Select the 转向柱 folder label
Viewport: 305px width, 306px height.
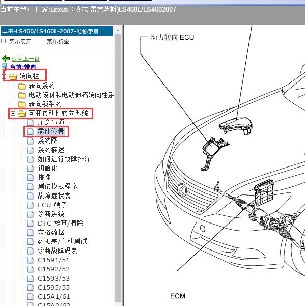click(29, 76)
